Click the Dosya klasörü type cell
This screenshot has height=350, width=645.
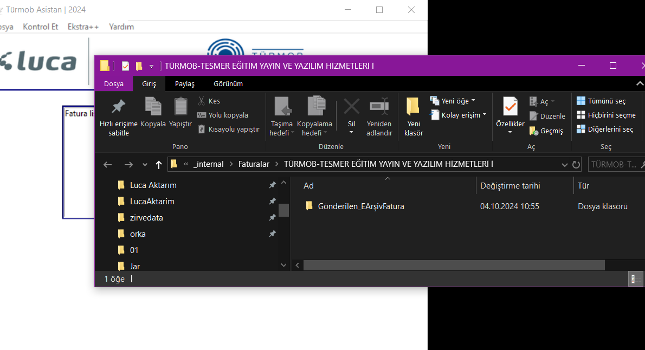603,206
